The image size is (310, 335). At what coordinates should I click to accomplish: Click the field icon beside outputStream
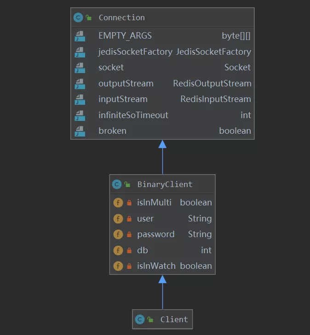click(80, 84)
